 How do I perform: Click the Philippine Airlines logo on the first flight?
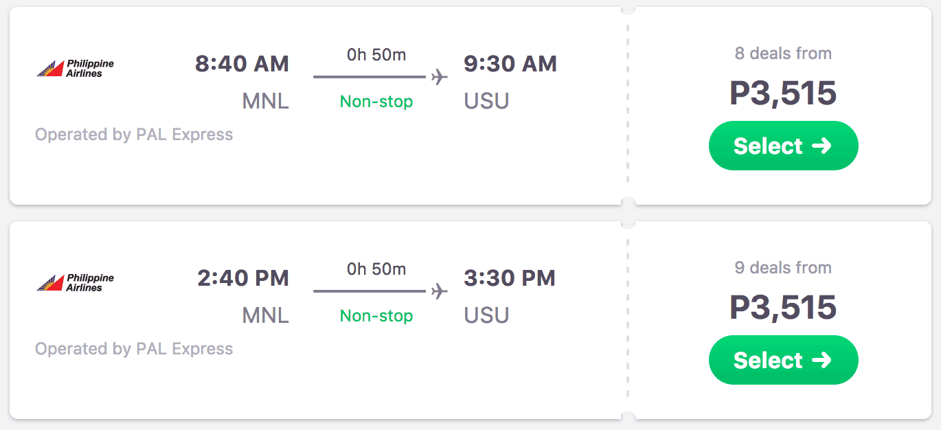(76, 67)
